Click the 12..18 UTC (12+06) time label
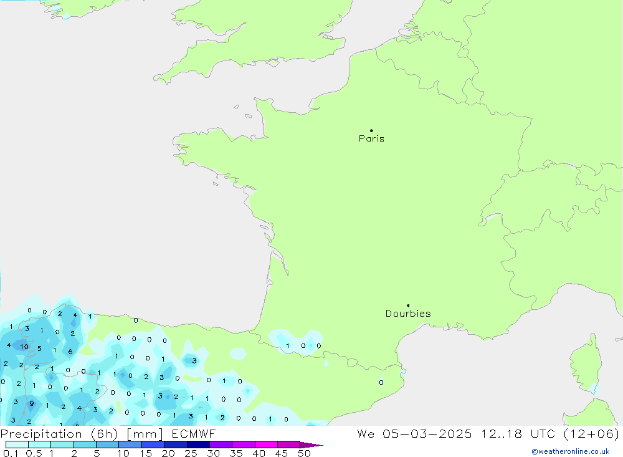The image size is (623, 457). [x=550, y=433]
